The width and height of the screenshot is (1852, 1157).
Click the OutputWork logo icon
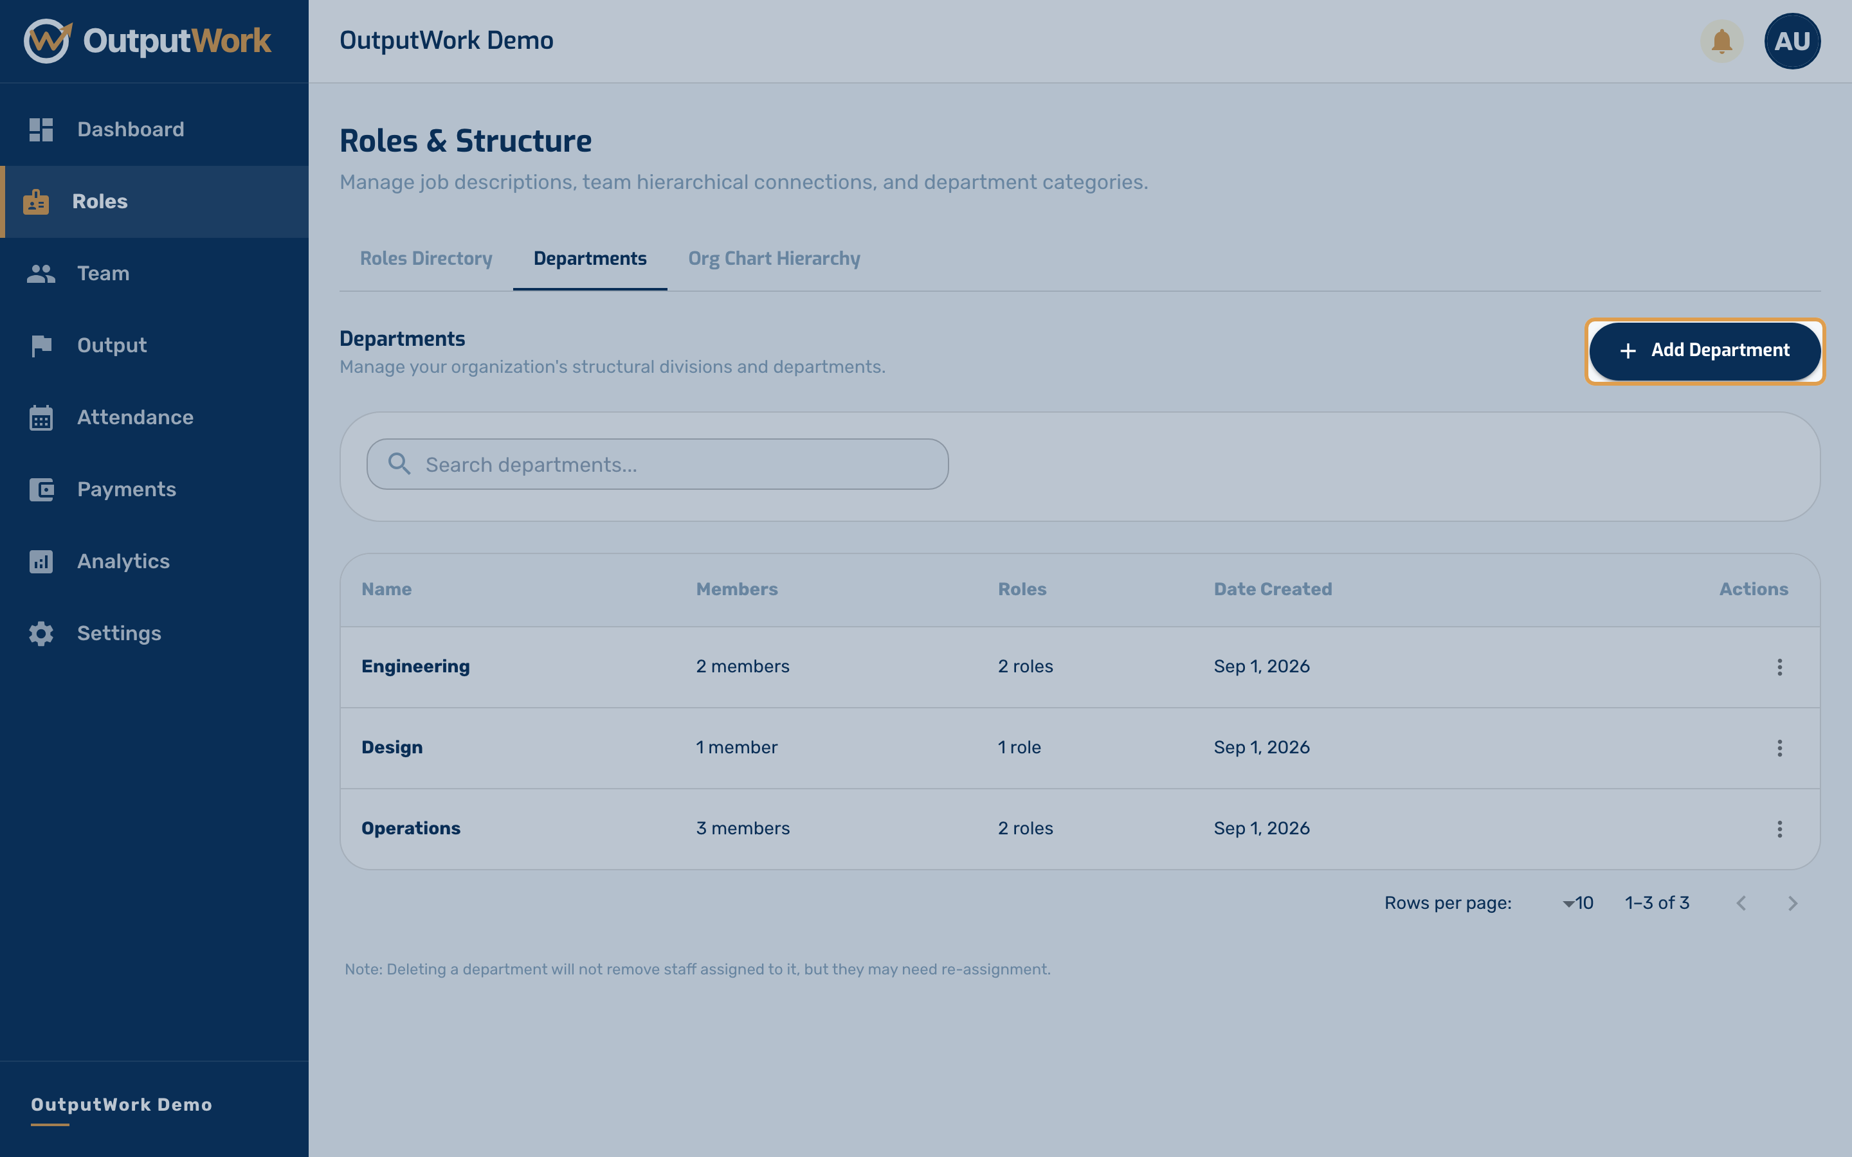pyautogui.click(x=48, y=40)
